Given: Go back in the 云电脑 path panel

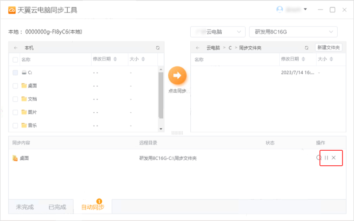Looking at the screenshot, I should tap(198, 48).
